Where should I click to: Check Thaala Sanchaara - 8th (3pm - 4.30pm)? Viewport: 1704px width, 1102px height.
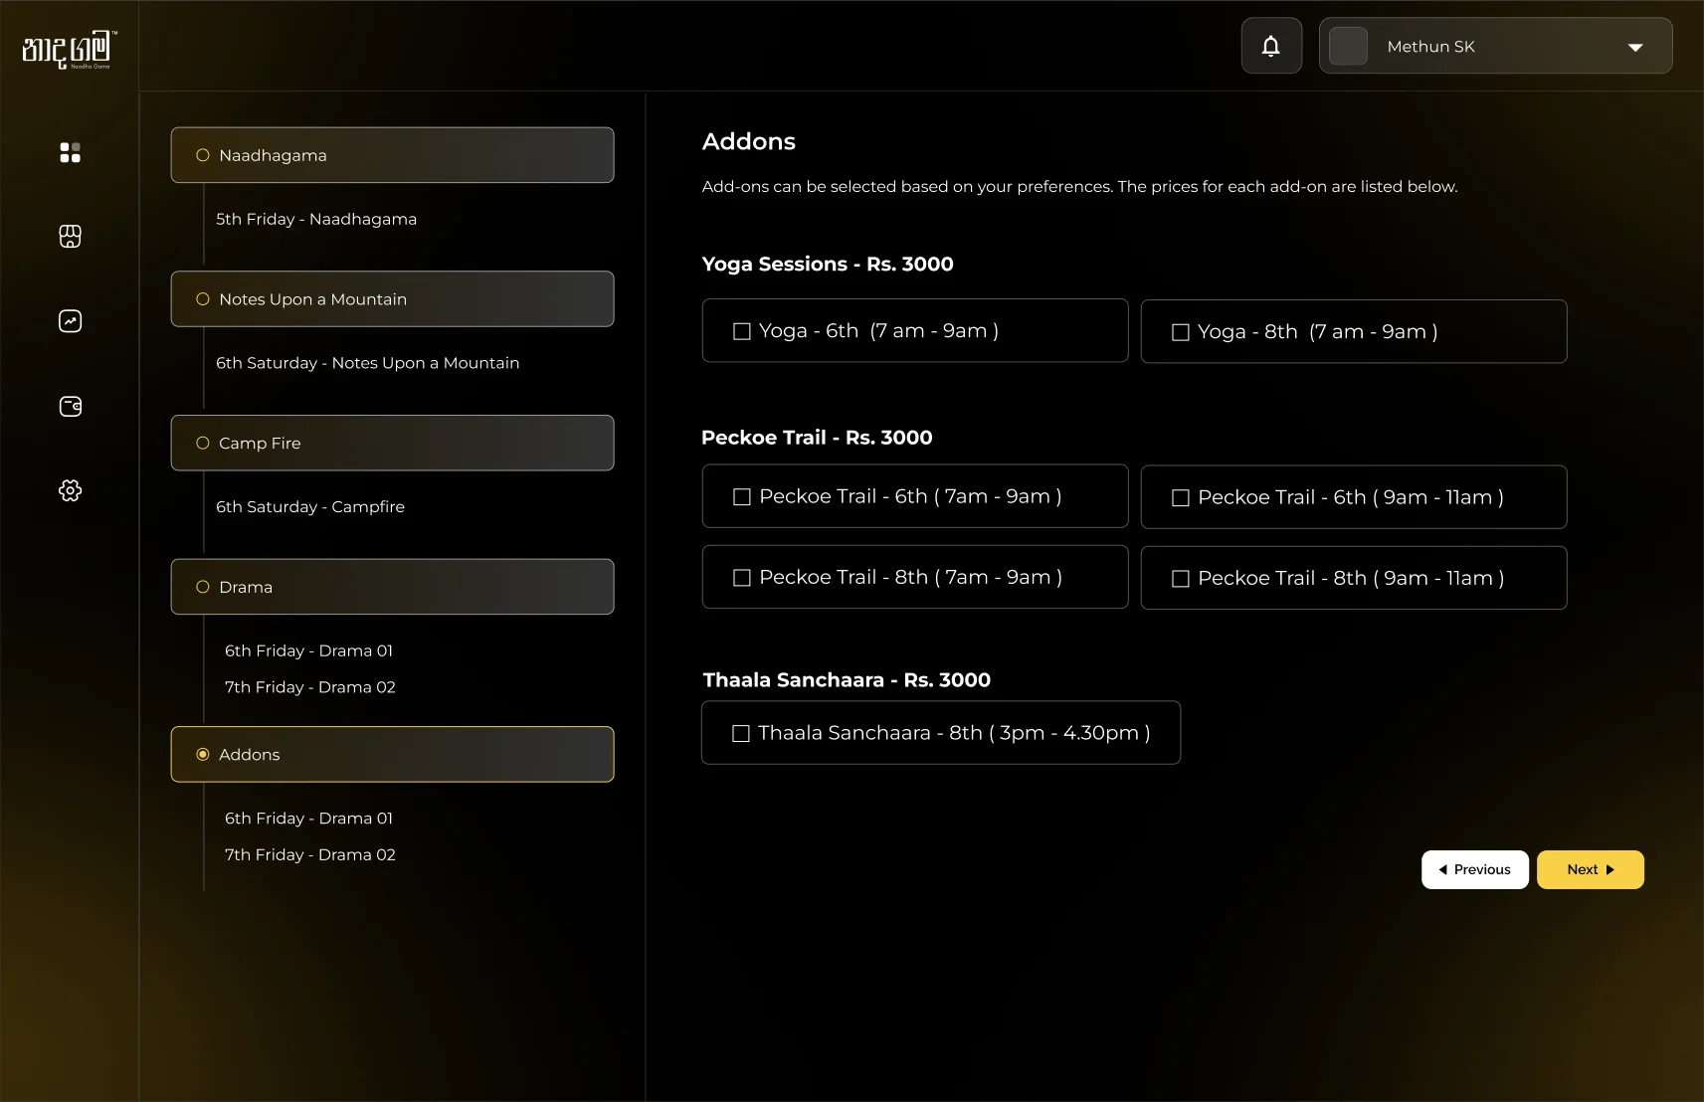[741, 733]
